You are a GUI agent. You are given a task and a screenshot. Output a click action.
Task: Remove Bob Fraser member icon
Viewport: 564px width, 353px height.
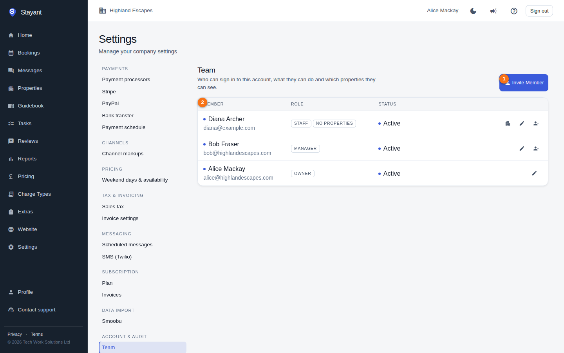[536, 149]
